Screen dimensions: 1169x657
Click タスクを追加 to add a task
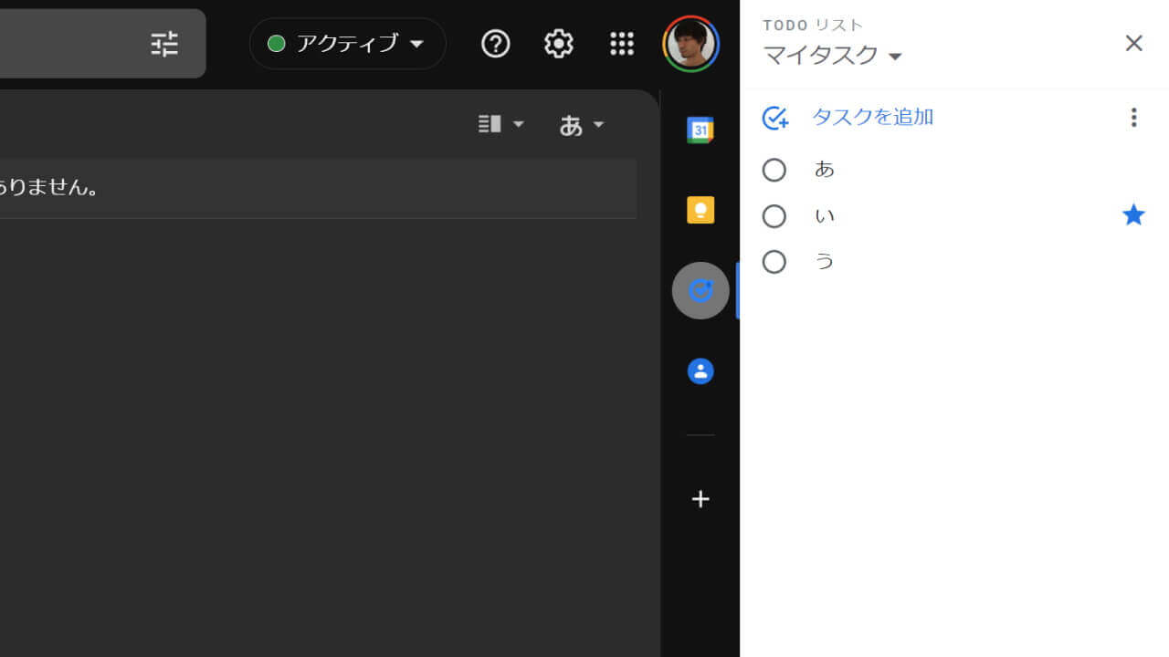point(871,117)
